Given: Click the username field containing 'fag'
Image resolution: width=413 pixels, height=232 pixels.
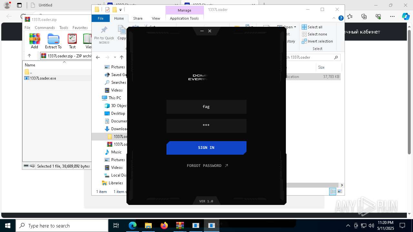Looking at the screenshot, I should (206, 107).
